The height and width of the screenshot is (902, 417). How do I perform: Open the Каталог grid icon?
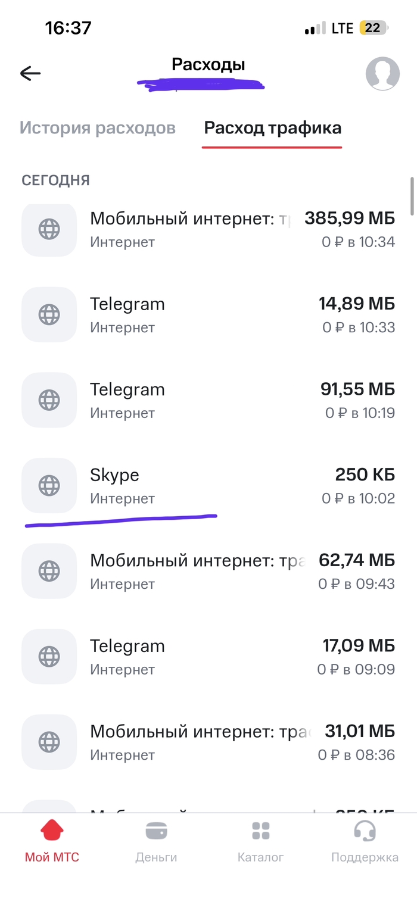click(260, 831)
